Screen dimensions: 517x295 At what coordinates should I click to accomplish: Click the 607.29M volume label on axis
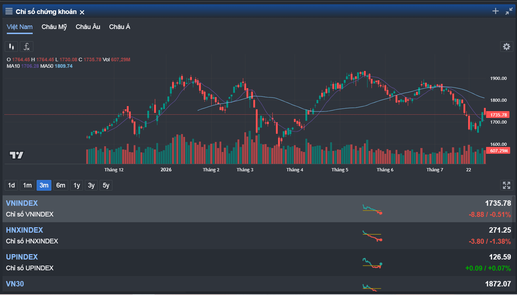pos(499,151)
